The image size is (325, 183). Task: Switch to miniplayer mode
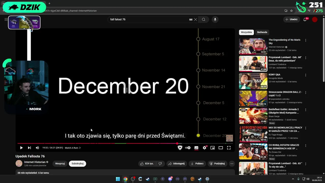point(213,148)
